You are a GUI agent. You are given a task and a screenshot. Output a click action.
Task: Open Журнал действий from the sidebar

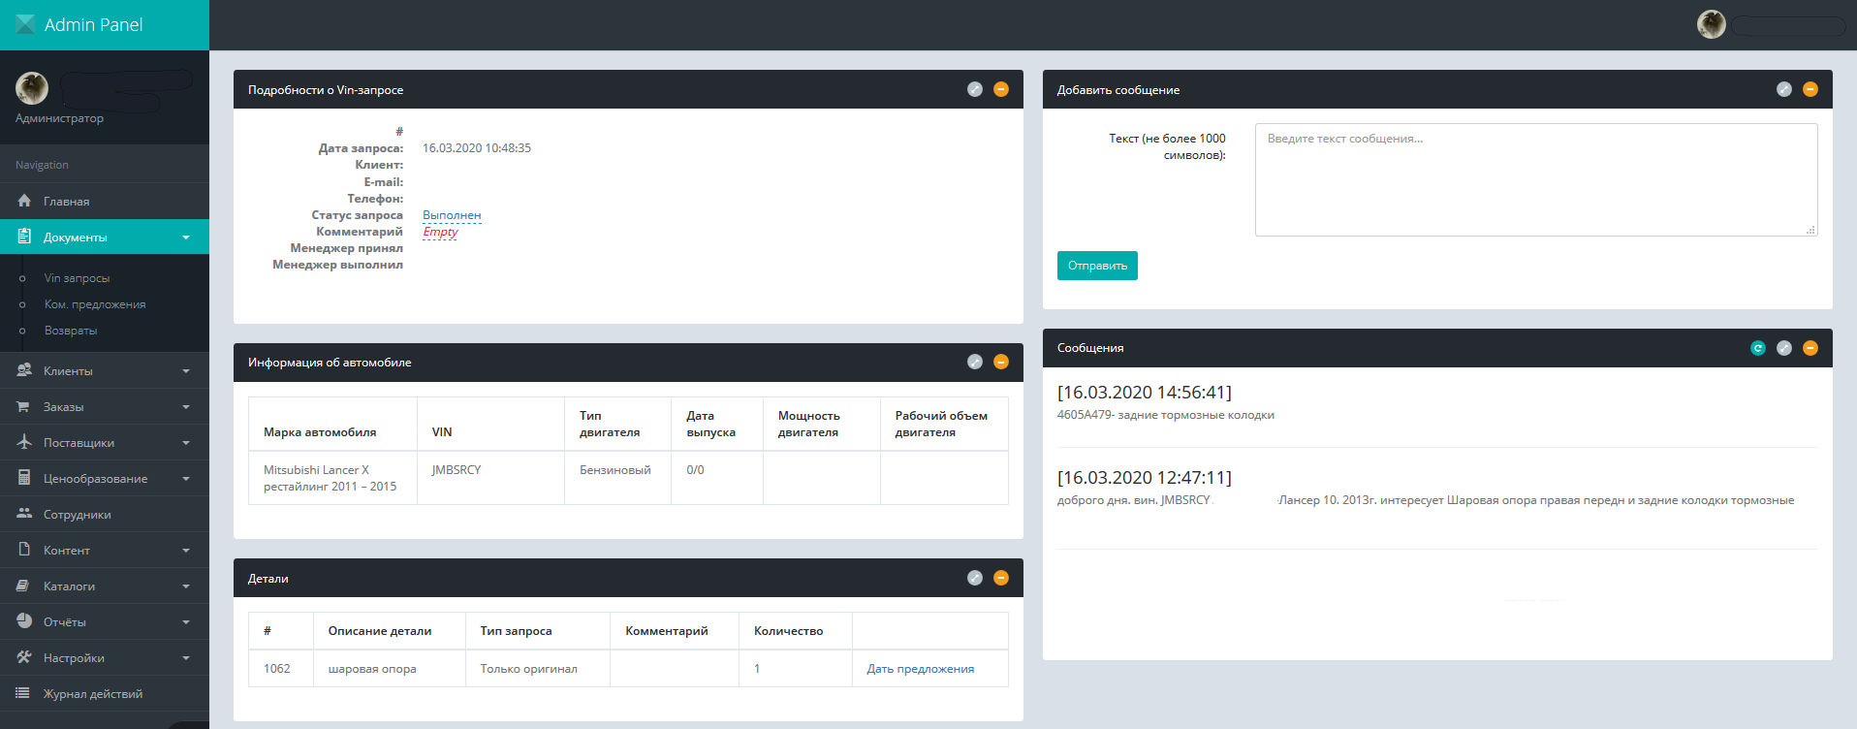[92, 693]
